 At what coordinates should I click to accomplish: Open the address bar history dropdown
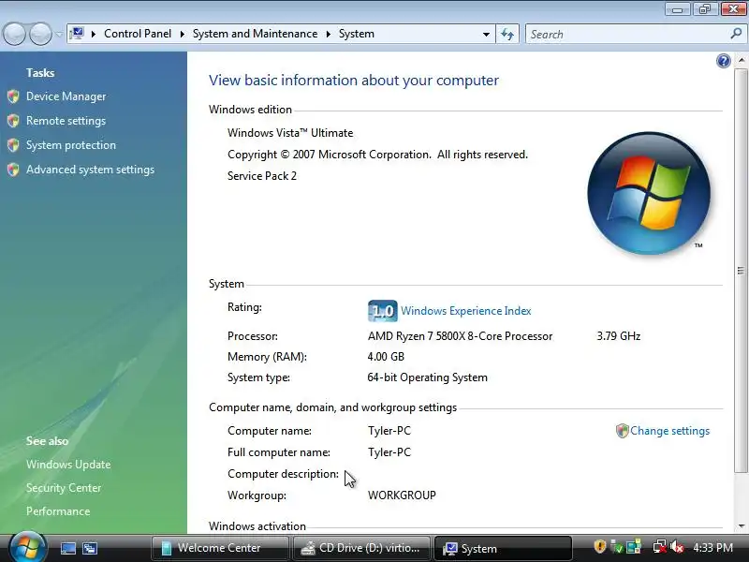coord(486,35)
